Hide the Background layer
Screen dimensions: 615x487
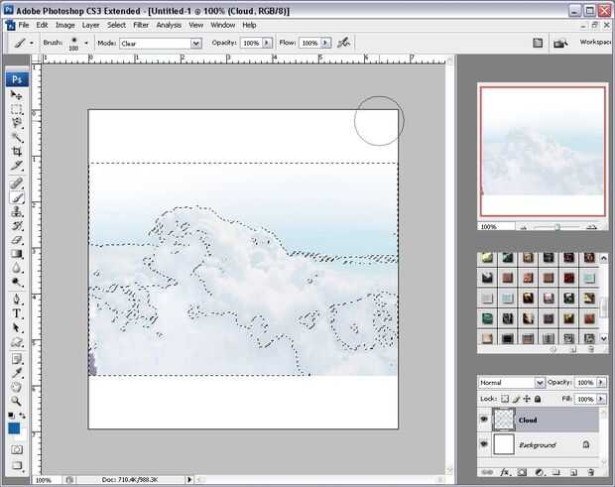tap(484, 444)
